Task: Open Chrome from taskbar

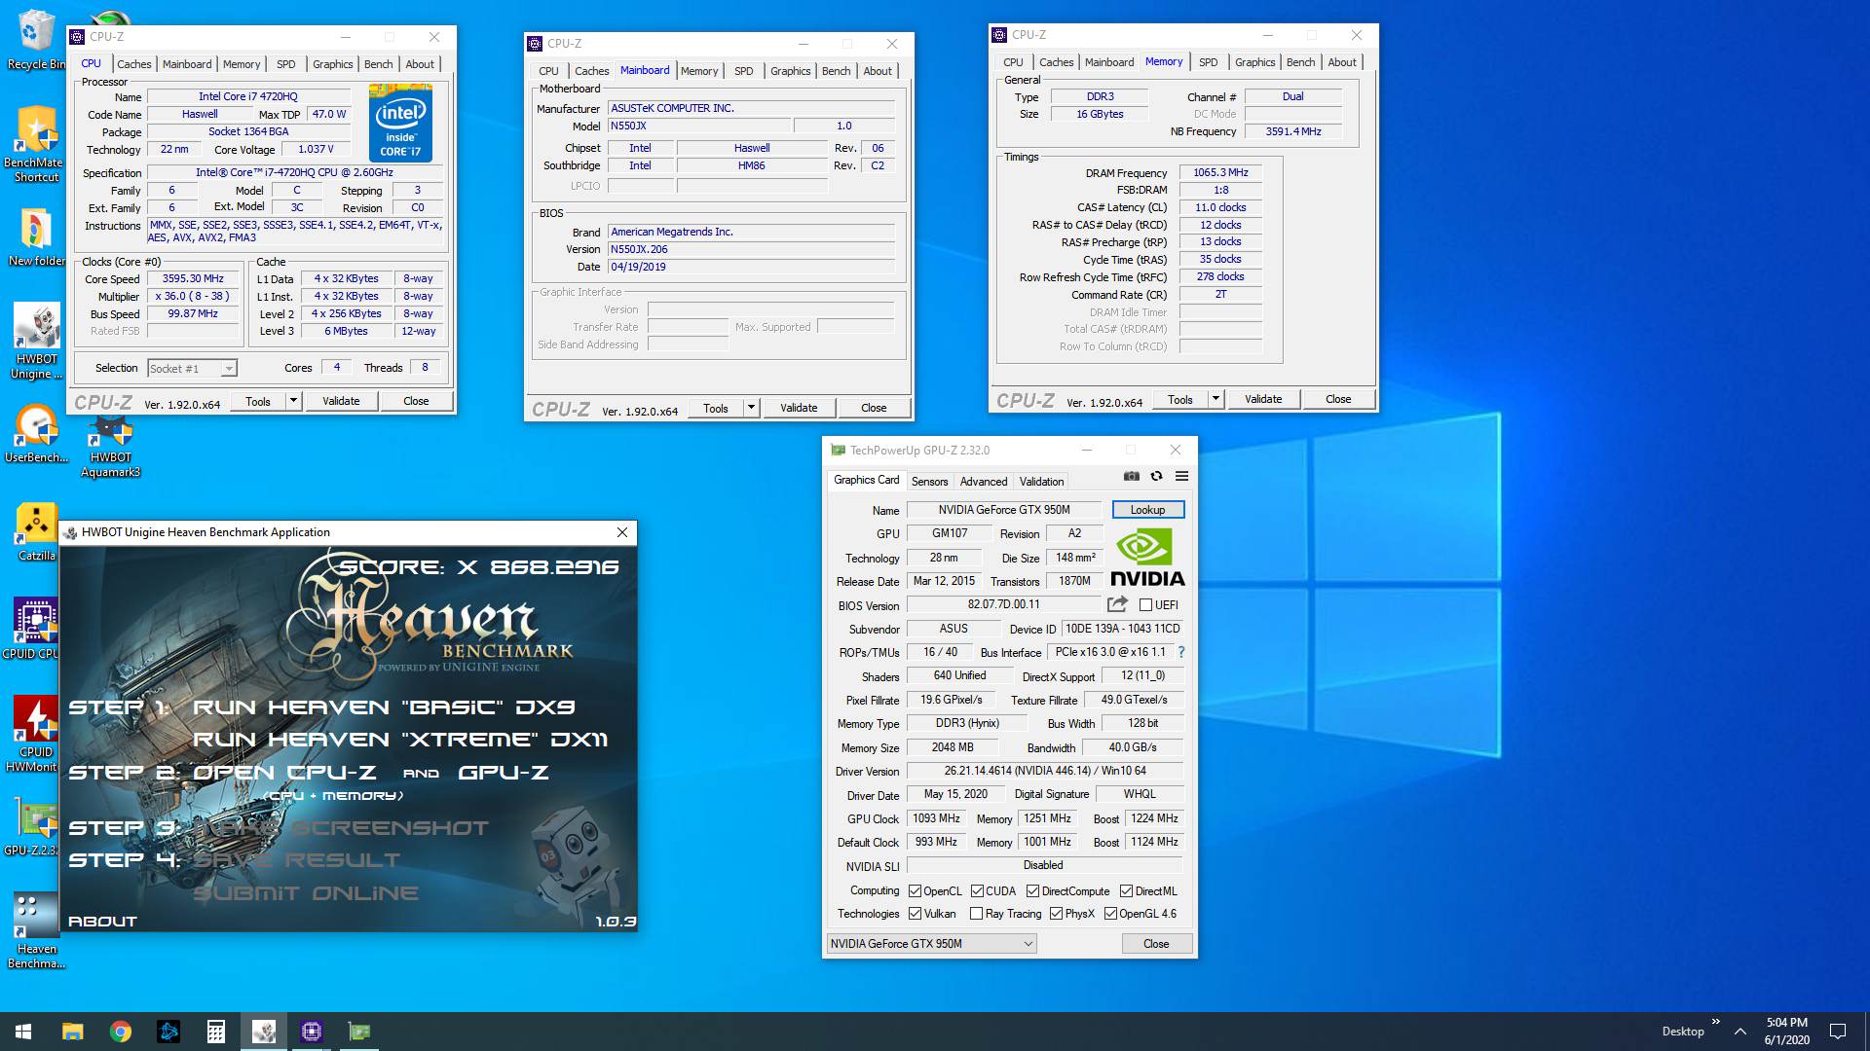Action: coord(120,1032)
